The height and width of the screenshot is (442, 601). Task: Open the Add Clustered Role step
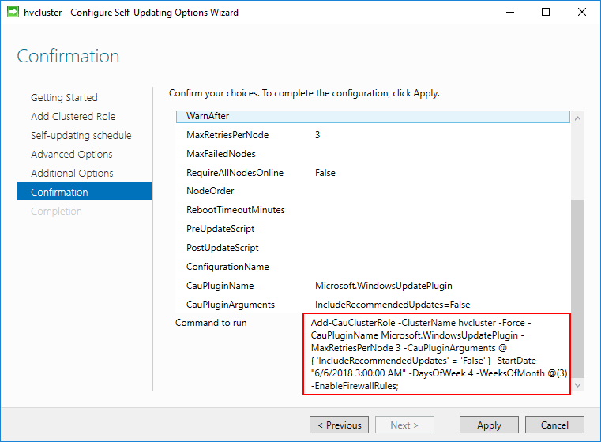pos(73,117)
